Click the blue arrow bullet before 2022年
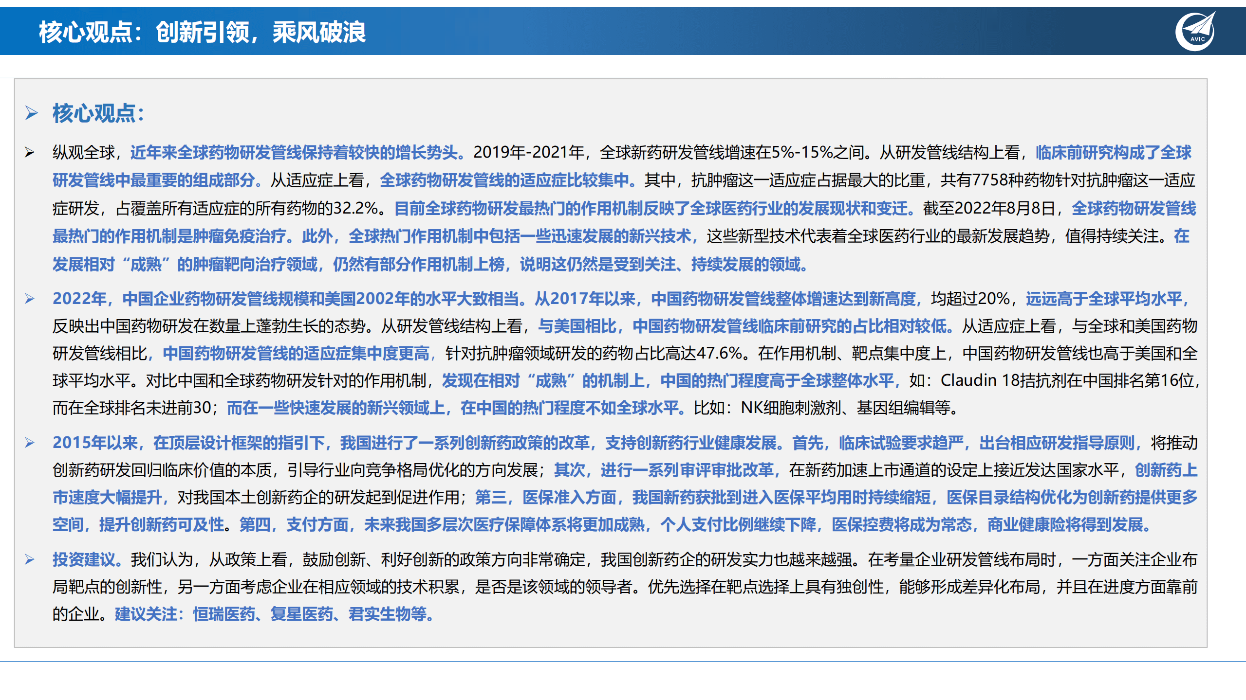The image size is (1246, 700). (30, 299)
